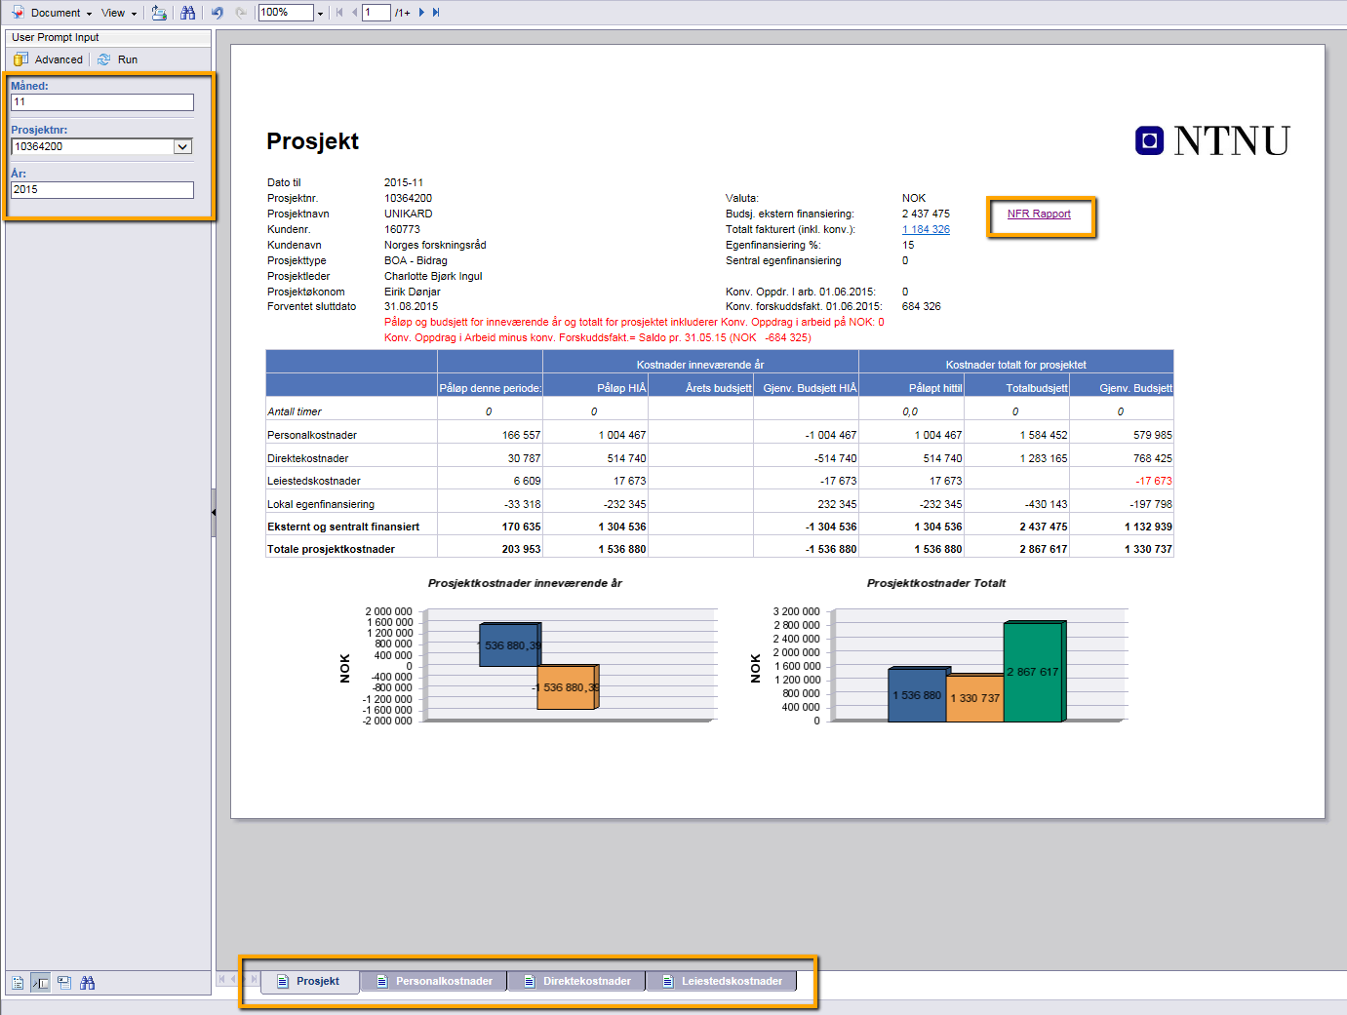Go to the first page
1347x1015 pixels.
click(339, 13)
